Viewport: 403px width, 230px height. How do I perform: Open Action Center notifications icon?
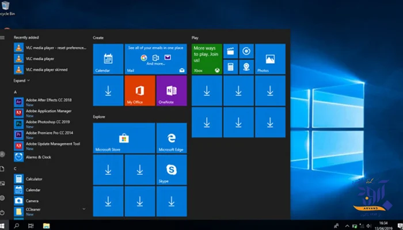[x=400, y=226]
